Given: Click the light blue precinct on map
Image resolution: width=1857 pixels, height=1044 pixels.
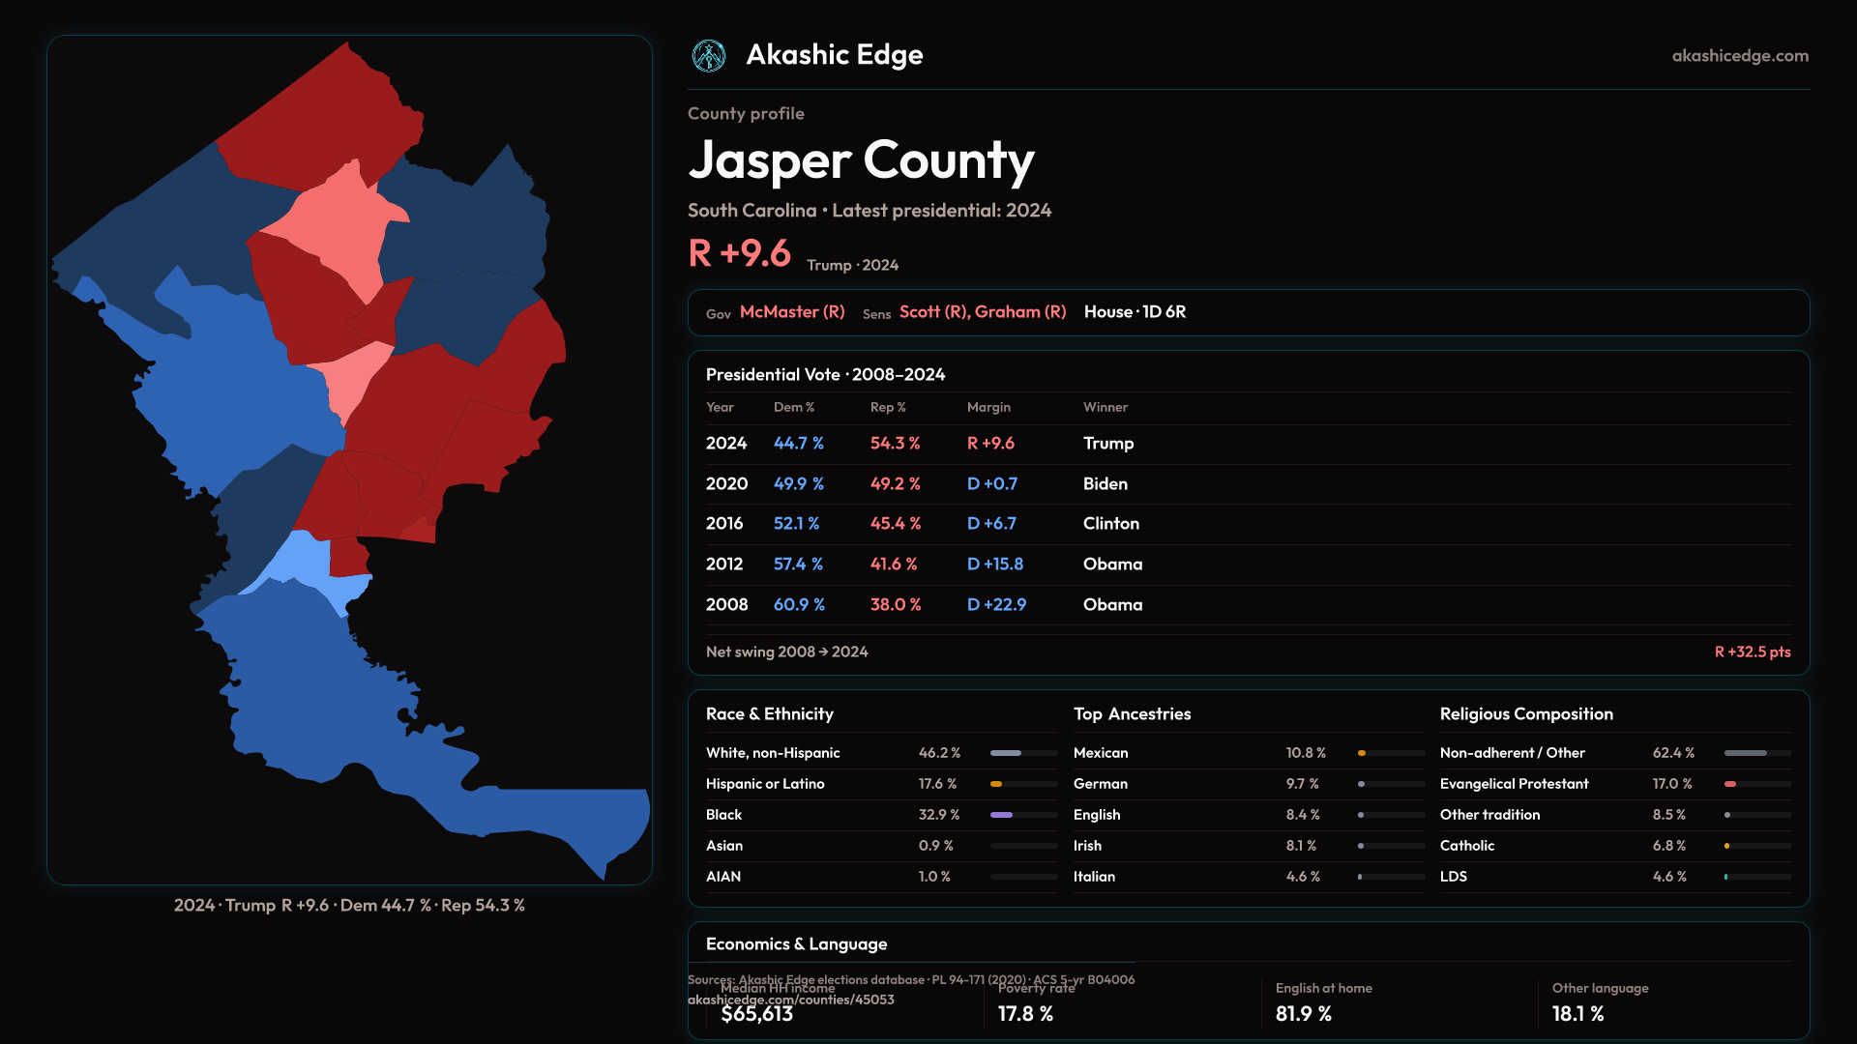Looking at the screenshot, I should coord(305,561).
